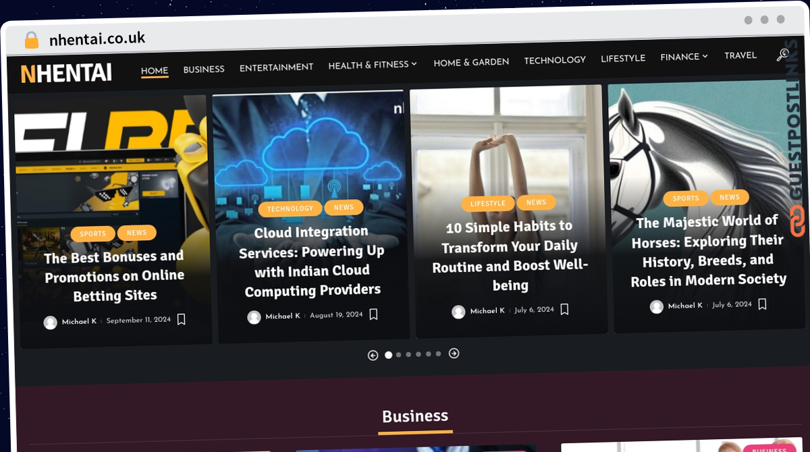This screenshot has width=810, height=452.
Task: Click author name Michael K on horses article
Action: [685, 306]
